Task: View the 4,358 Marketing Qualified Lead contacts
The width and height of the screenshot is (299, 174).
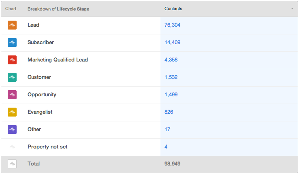Action: click(x=171, y=60)
